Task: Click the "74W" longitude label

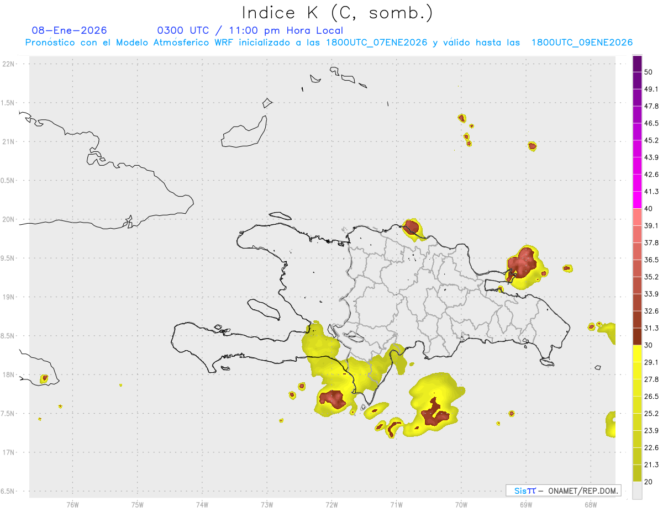Action: 202,505
